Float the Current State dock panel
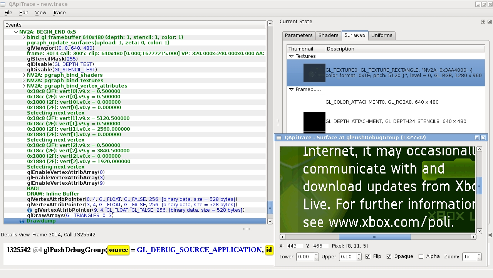 click(483, 22)
